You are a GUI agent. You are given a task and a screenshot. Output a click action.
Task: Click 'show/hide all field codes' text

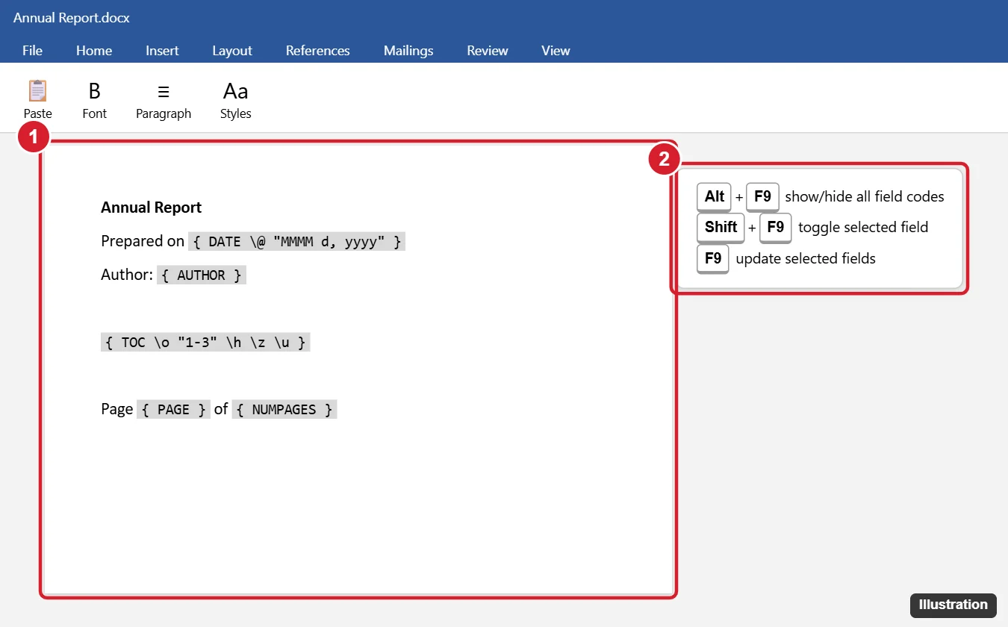click(865, 197)
